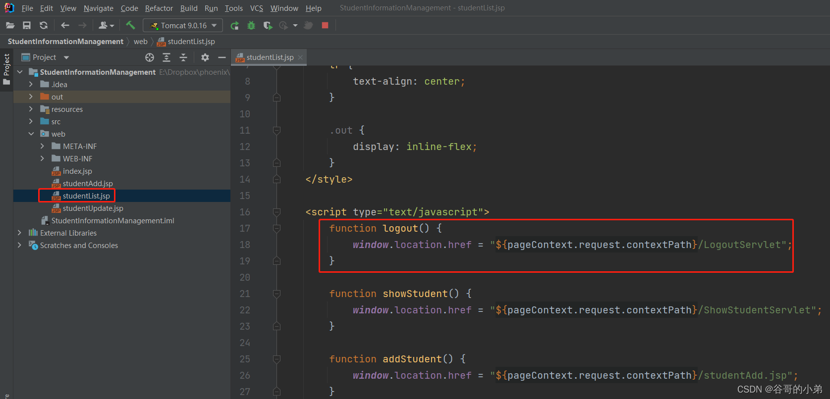830x399 pixels.
Task: Click the Save All disk icon
Action: (27, 25)
